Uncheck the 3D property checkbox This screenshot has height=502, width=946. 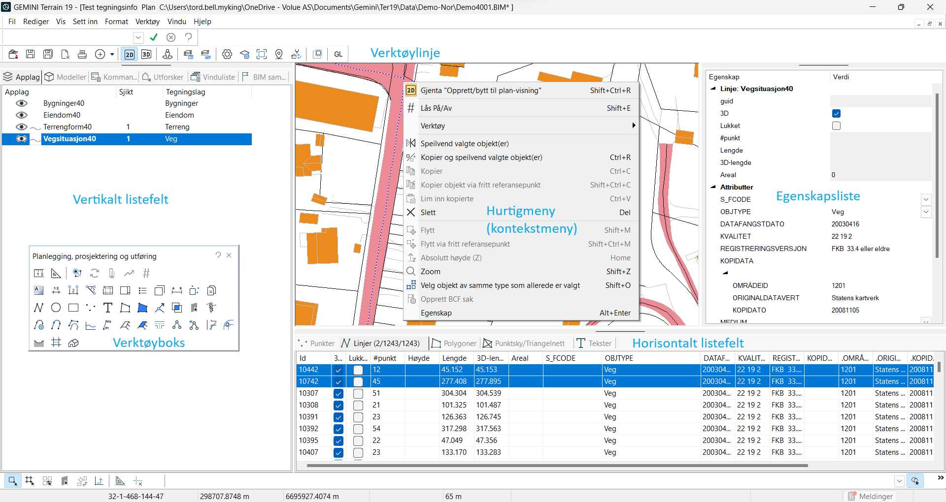click(x=836, y=114)
